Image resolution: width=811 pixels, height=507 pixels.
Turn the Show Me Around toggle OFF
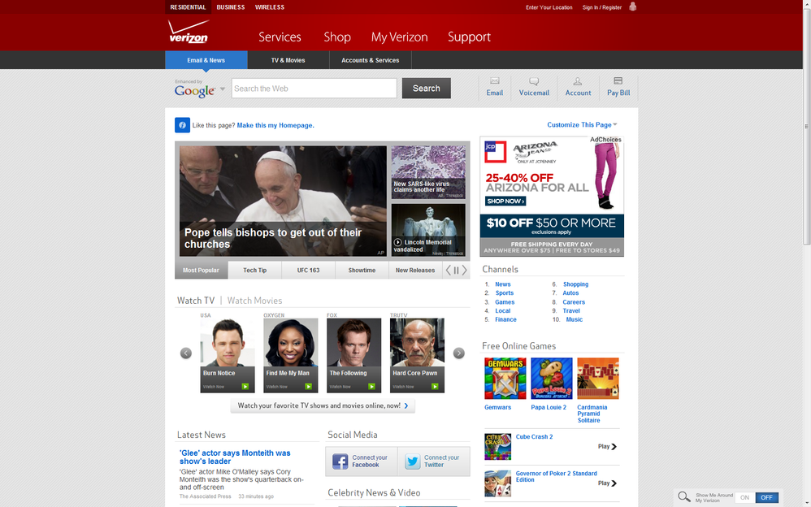[x=766, y=497]
